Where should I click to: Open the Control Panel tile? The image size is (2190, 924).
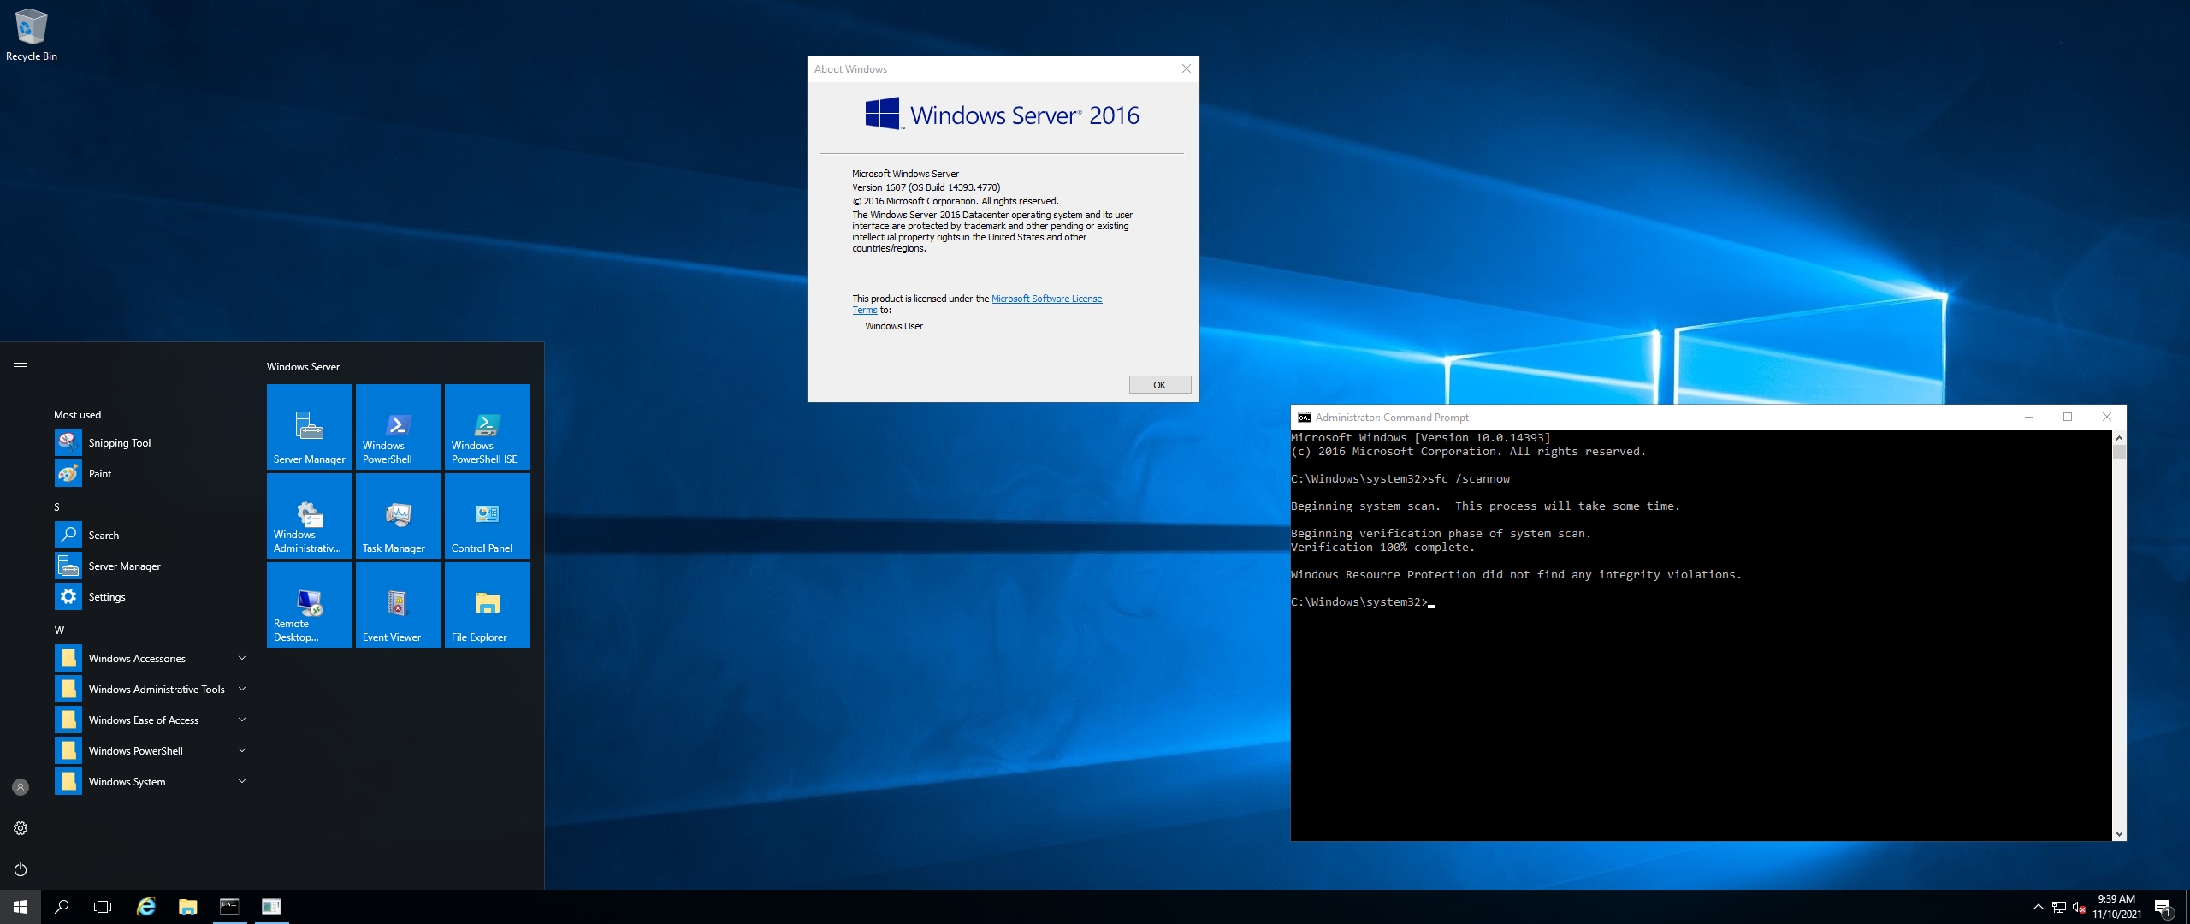488,516
